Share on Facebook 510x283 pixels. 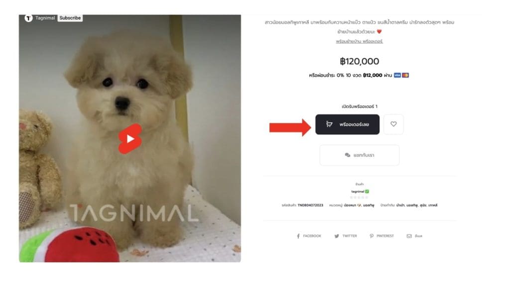point(309,236)
